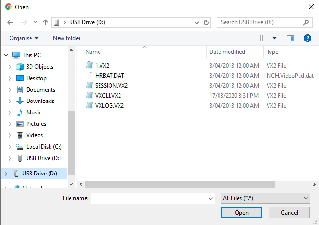
Task: Create a New folder
Action: [x=67, y=38]
